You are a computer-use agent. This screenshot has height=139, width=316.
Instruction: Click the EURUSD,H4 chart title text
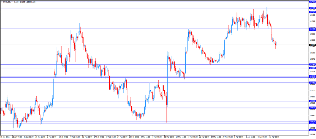click(8, 2)
